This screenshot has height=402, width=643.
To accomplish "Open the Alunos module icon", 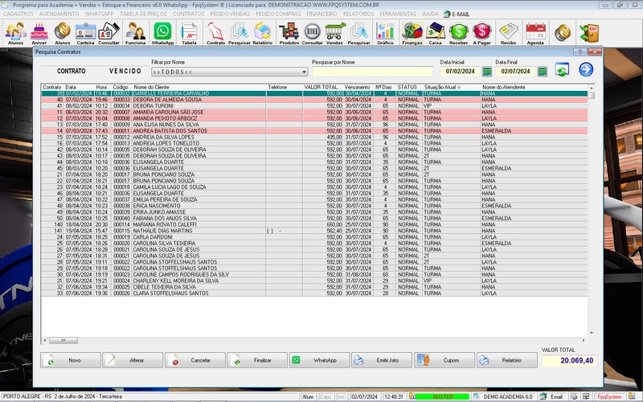I will click(14, 32).
